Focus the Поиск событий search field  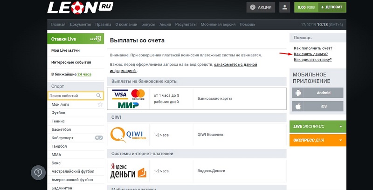pos(71,96)
